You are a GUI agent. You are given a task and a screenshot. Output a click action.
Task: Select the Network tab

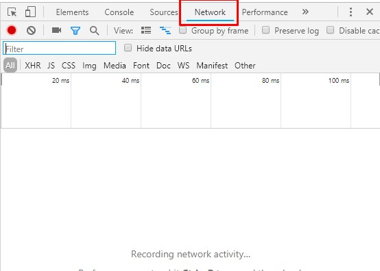[x=210, y=12]
